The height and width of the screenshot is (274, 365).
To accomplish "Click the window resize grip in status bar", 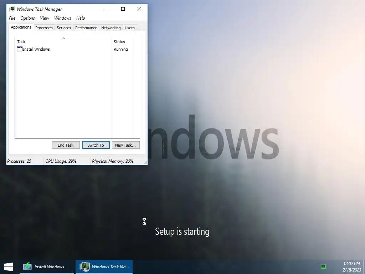I will [145, 163].
